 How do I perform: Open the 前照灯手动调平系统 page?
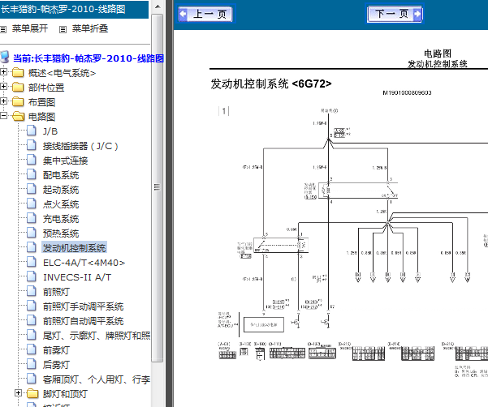tap(83, 306)
